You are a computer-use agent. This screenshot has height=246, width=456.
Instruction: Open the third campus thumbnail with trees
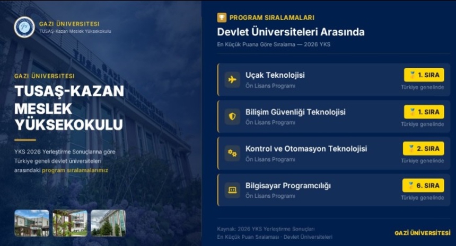[108, 223]
